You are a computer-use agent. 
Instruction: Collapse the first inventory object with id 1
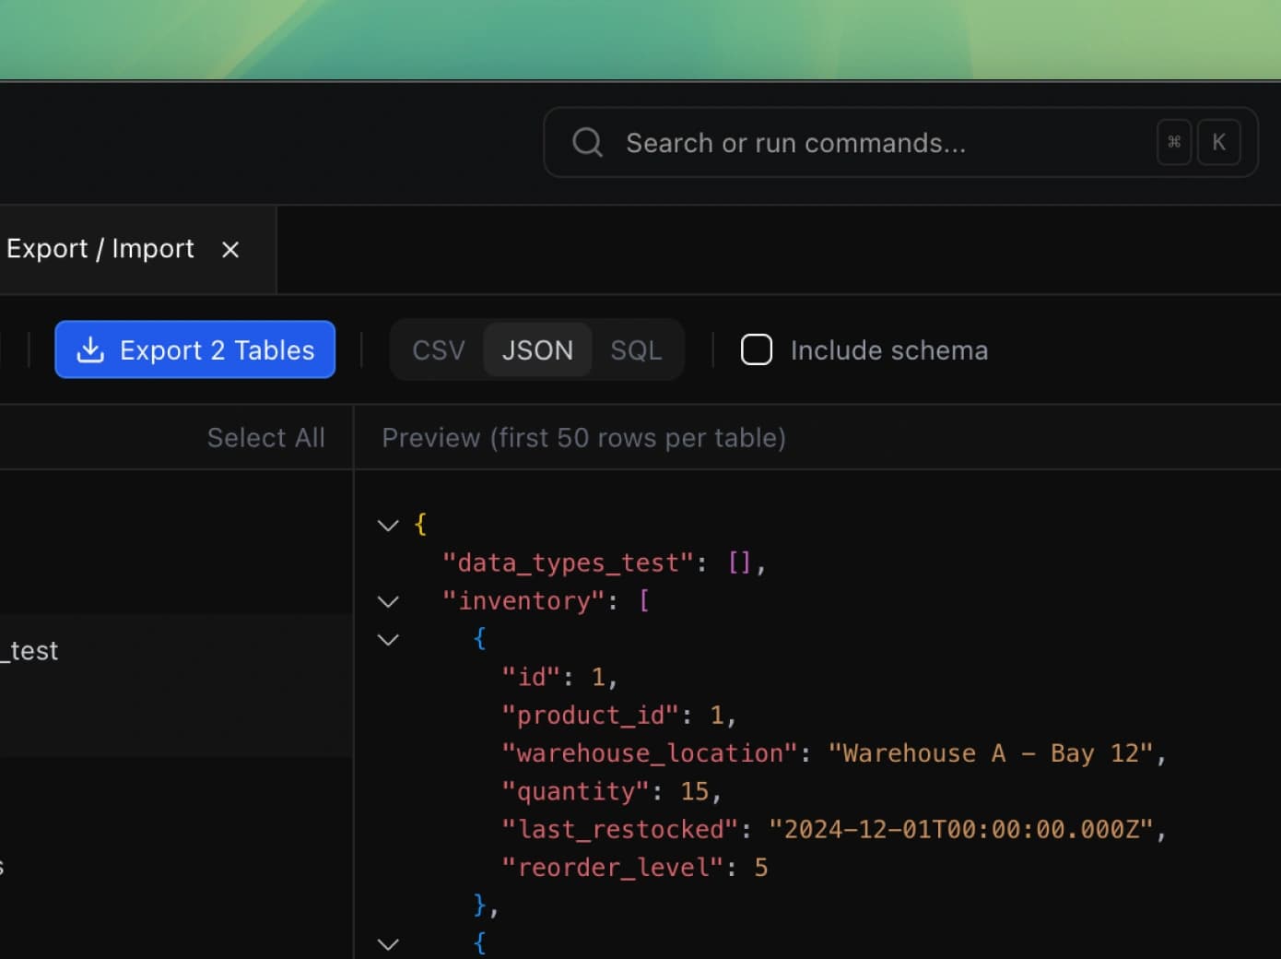[388, 640]
